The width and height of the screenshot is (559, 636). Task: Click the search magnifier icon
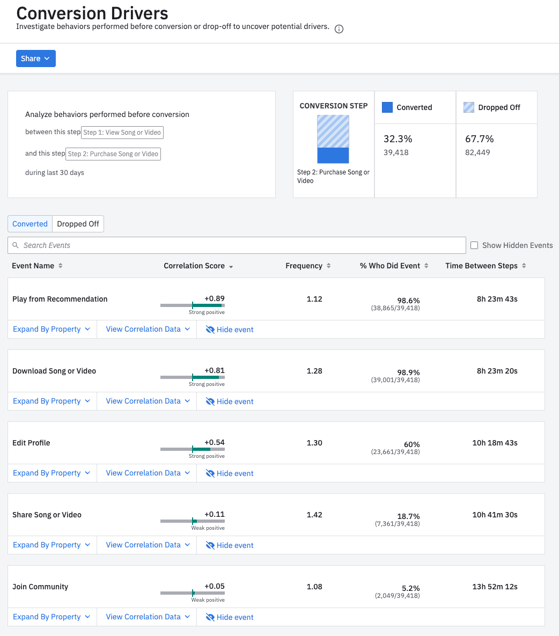(x=16, y=245)
